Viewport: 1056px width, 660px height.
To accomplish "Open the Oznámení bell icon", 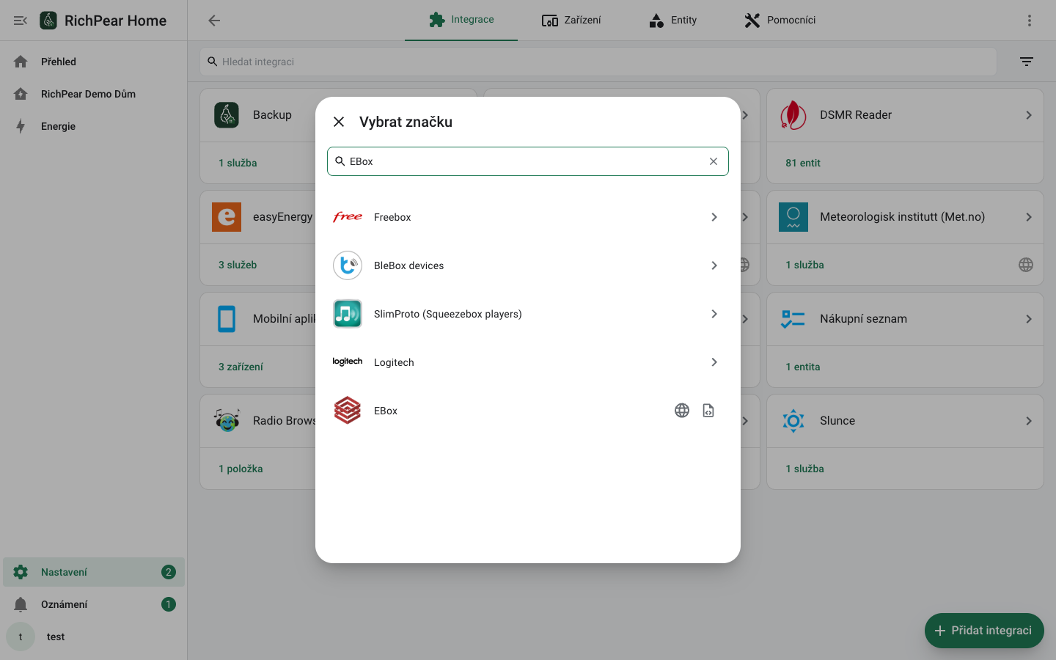I will (21, 604).
